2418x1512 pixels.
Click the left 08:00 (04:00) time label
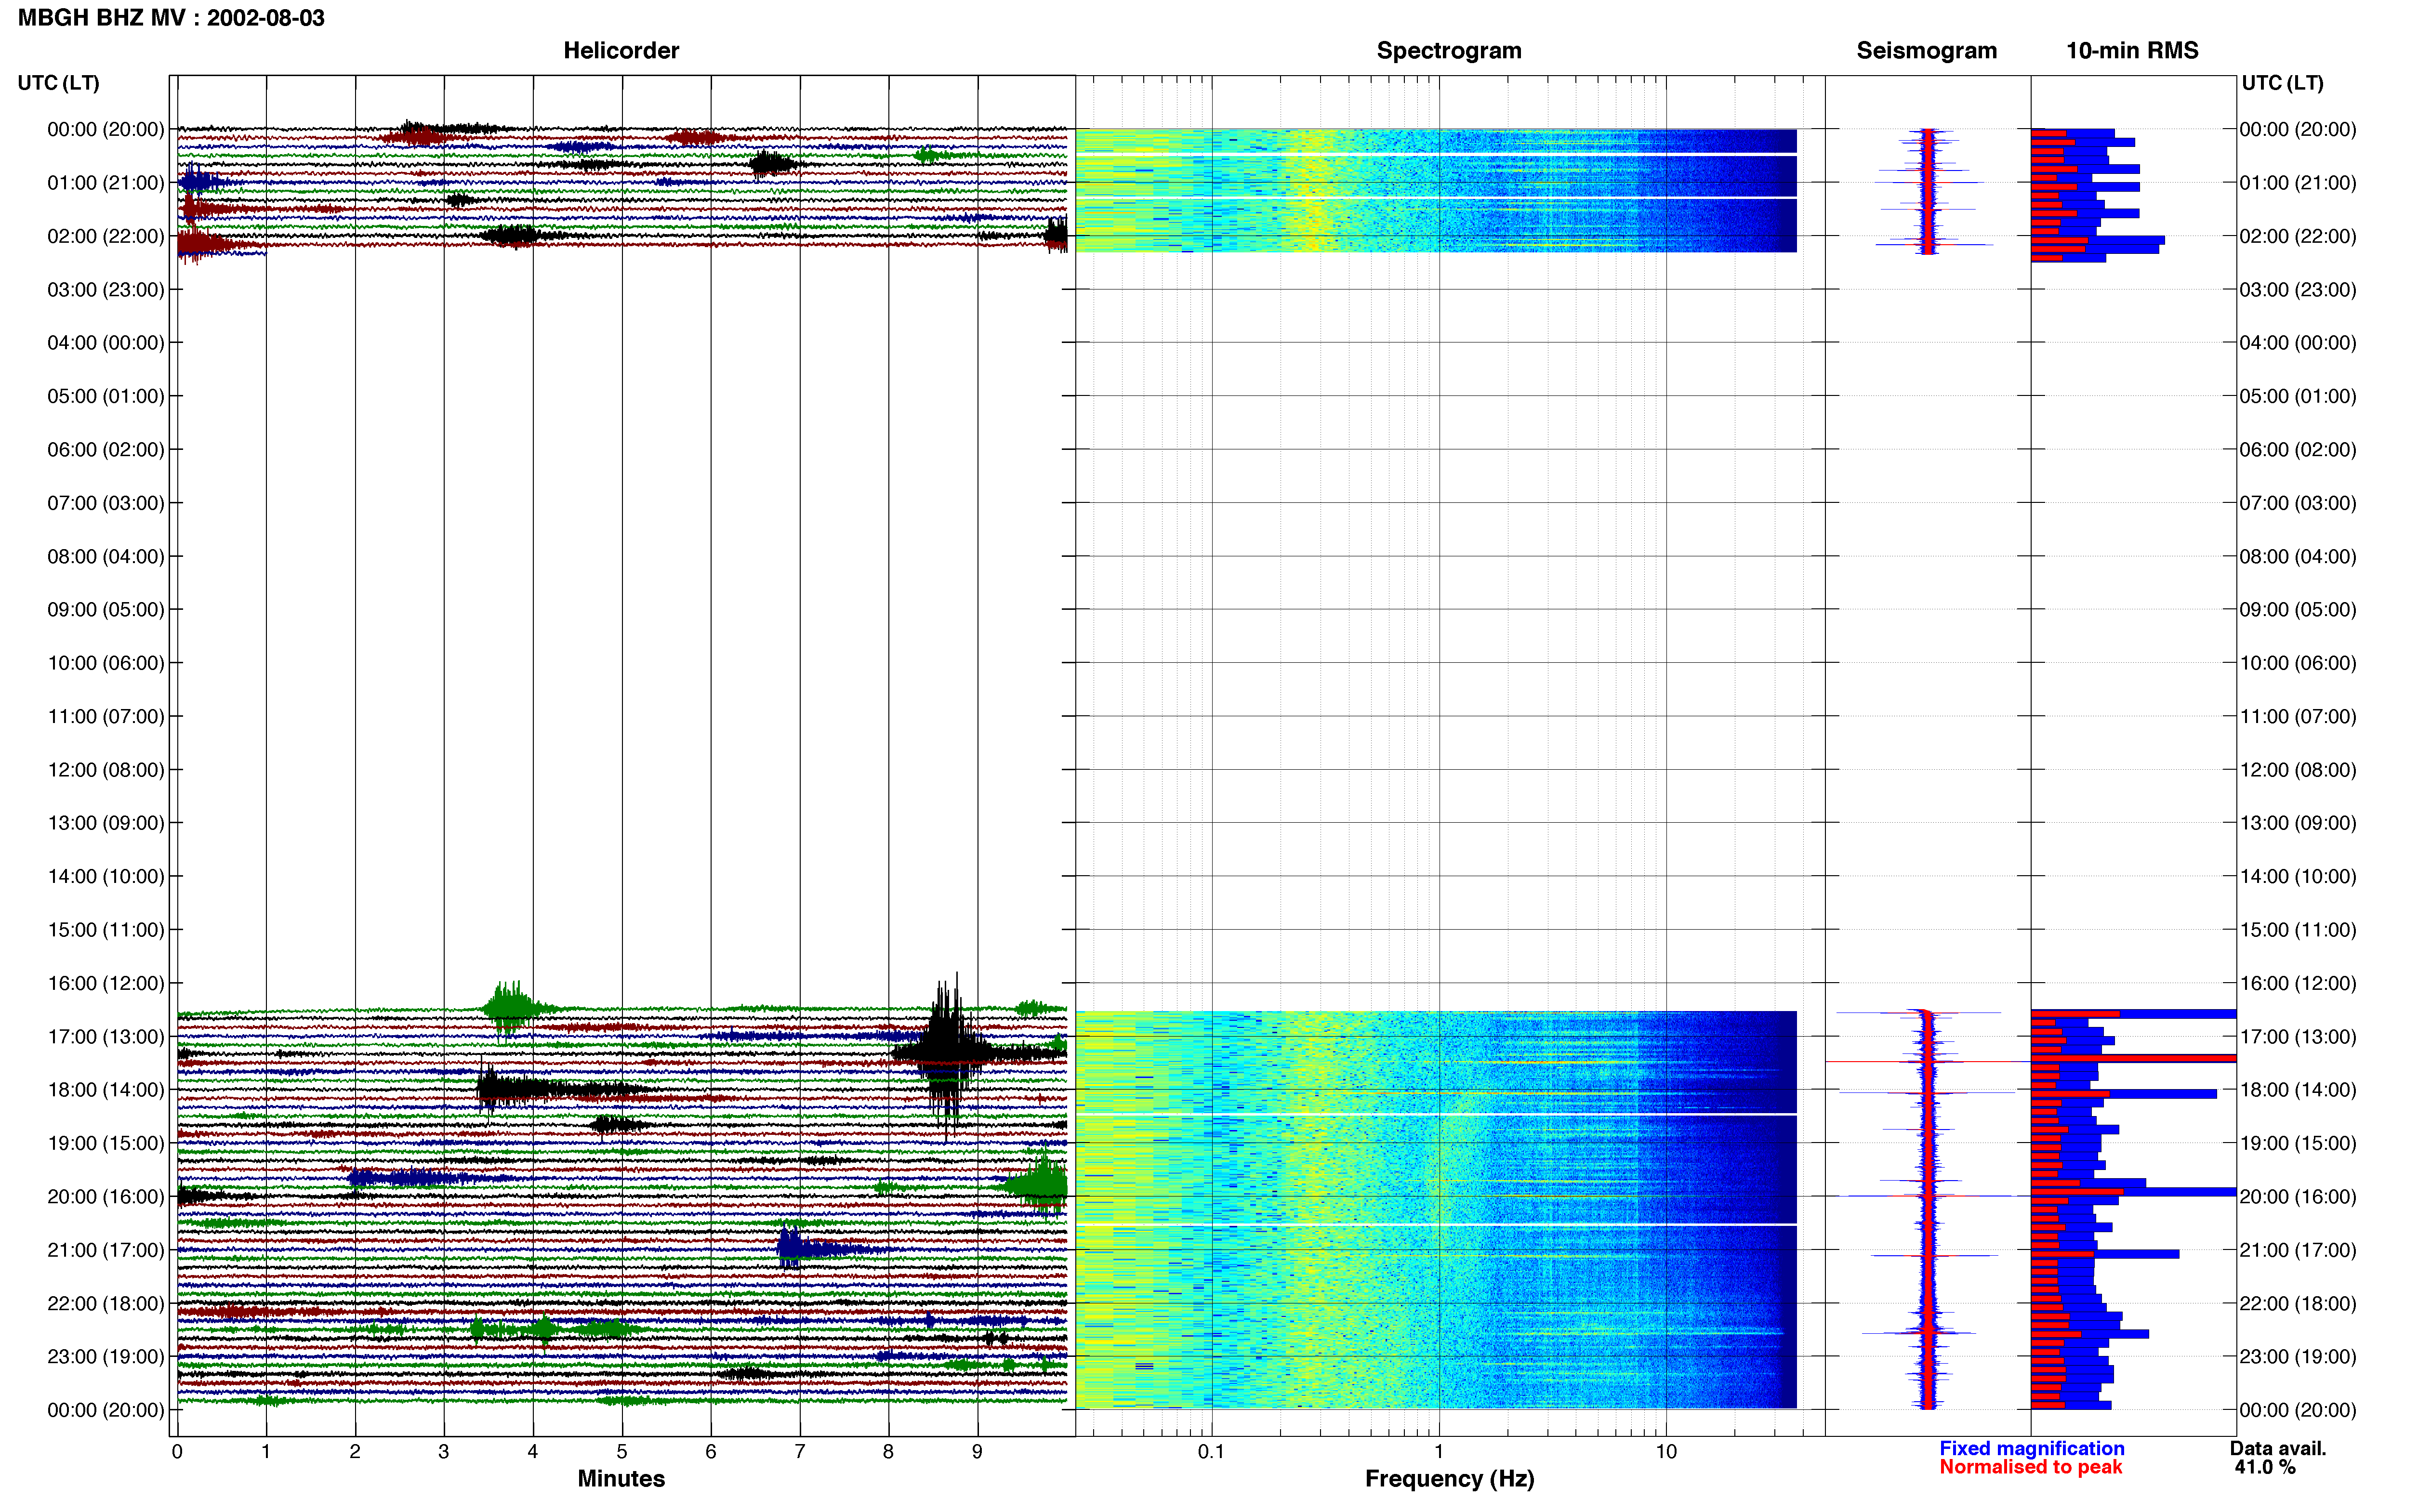(106, 556)
